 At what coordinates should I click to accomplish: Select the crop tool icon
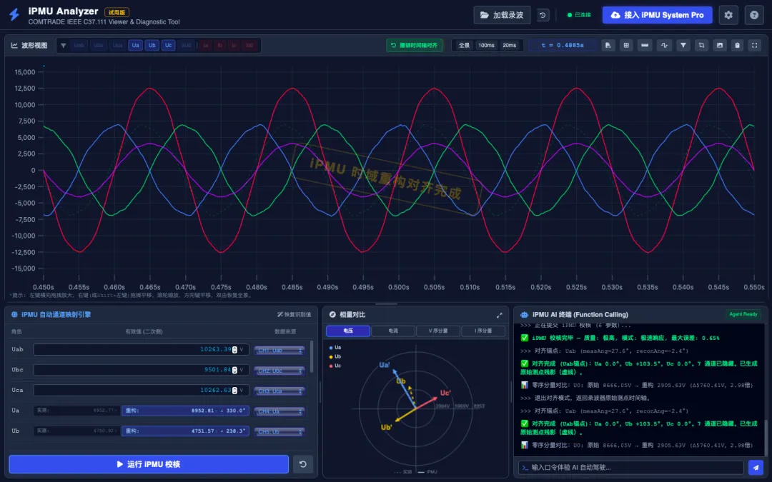click(702, 45)
